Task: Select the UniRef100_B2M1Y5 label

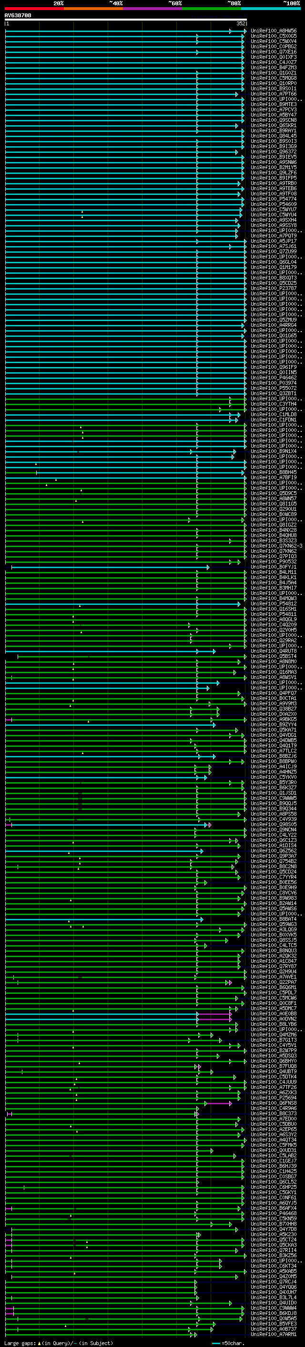Action: click(x=274, y=167)
